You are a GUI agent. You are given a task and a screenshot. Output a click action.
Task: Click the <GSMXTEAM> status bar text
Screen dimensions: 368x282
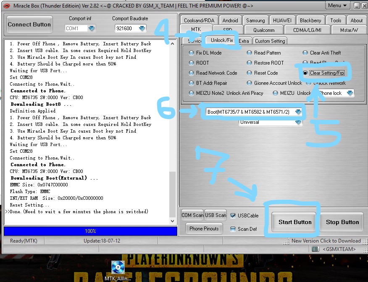click(x=339, y=249)
